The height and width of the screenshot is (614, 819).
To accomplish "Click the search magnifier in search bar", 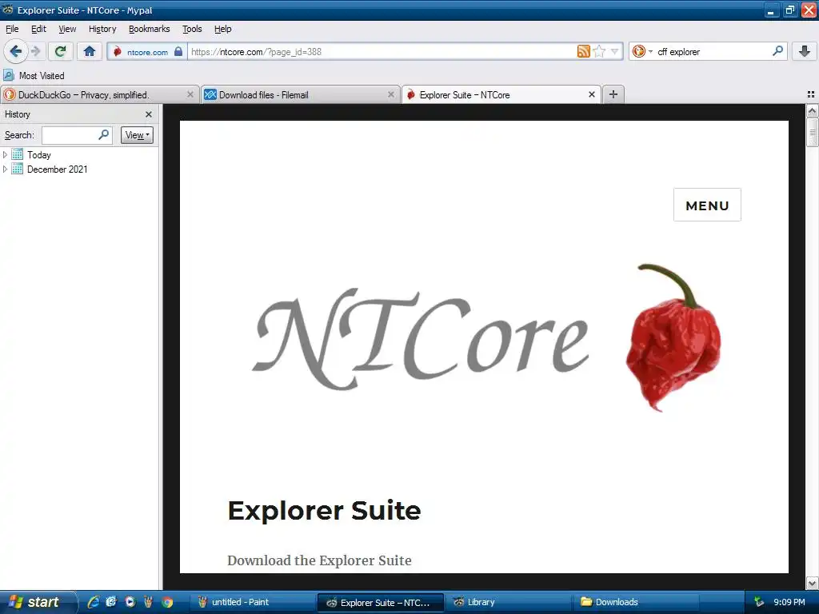I will pos(777,50).
